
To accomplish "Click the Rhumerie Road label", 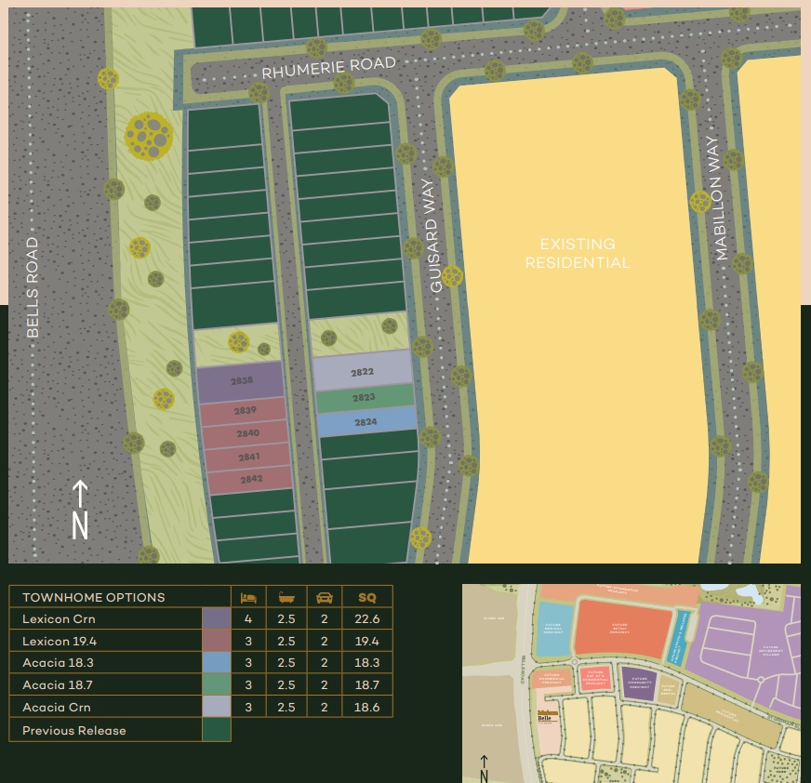I will pyautogui.click(x=328, y=68).
